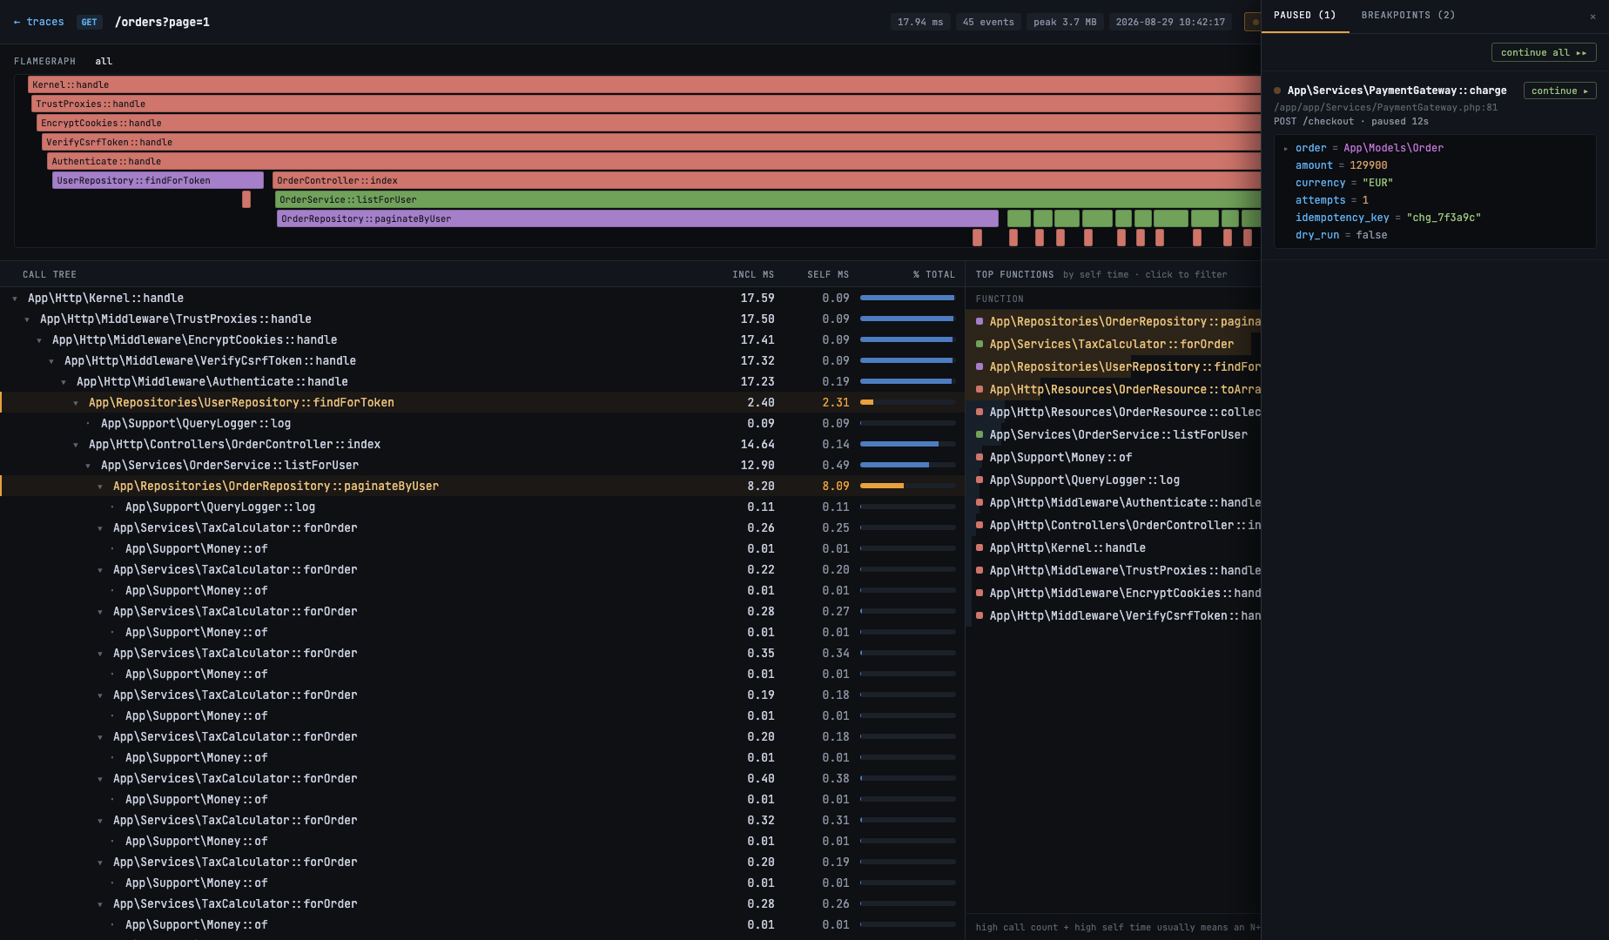The image size is (1609, 940).
Task: Click the 45 events badge
Action: pos(988,22)
